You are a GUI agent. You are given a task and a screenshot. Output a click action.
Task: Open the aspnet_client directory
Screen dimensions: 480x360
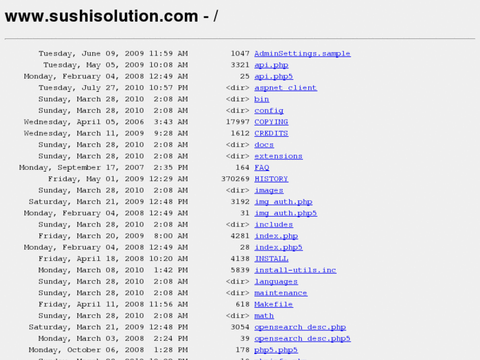(x=285, y=88)
